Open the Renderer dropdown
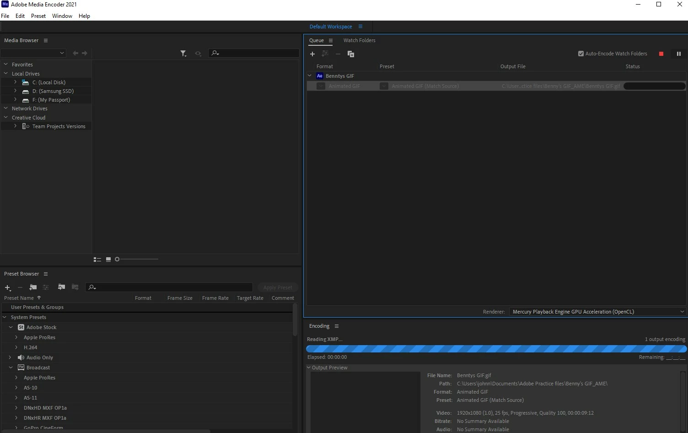This screenshot has height=433, width=688. pyautogui.click(x=597, y=312)
